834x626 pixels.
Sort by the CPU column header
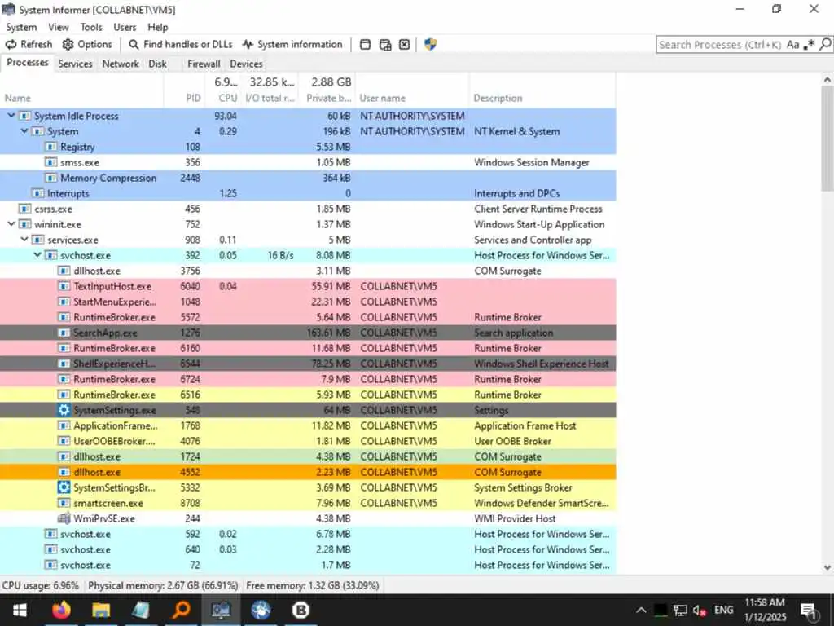tap(223, 98)
